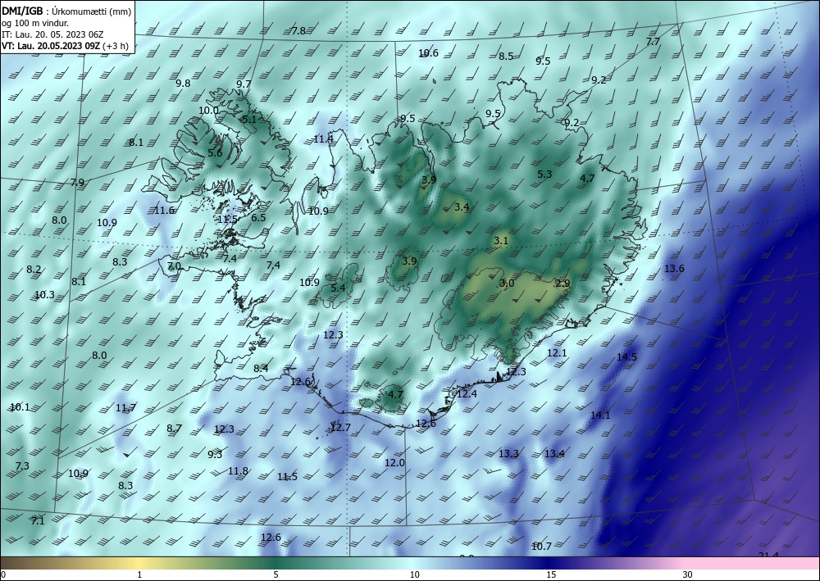Click the 12.4 value on the map

(x=467, y=393)
